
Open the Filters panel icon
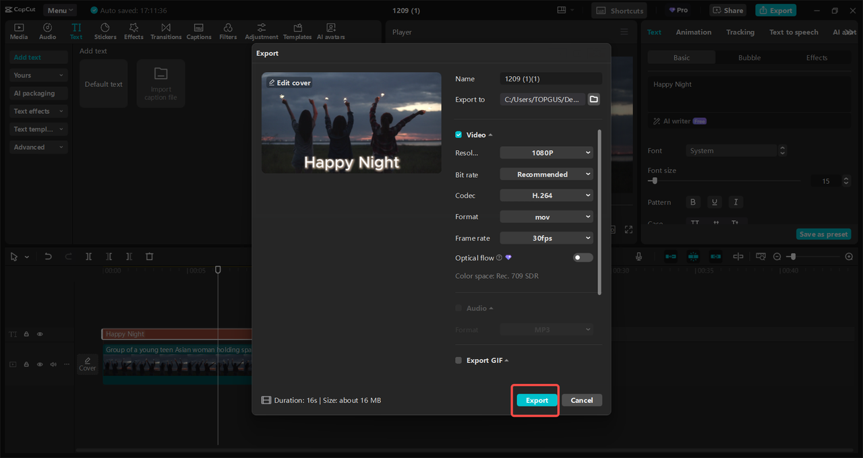(x=228, y=31)
